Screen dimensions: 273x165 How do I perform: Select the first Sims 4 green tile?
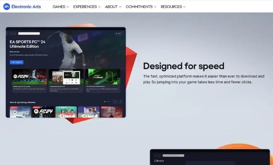click(66, 112)
